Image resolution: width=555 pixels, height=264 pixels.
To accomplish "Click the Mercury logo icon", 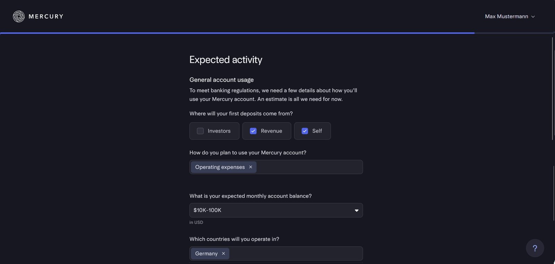I will 19,16.
